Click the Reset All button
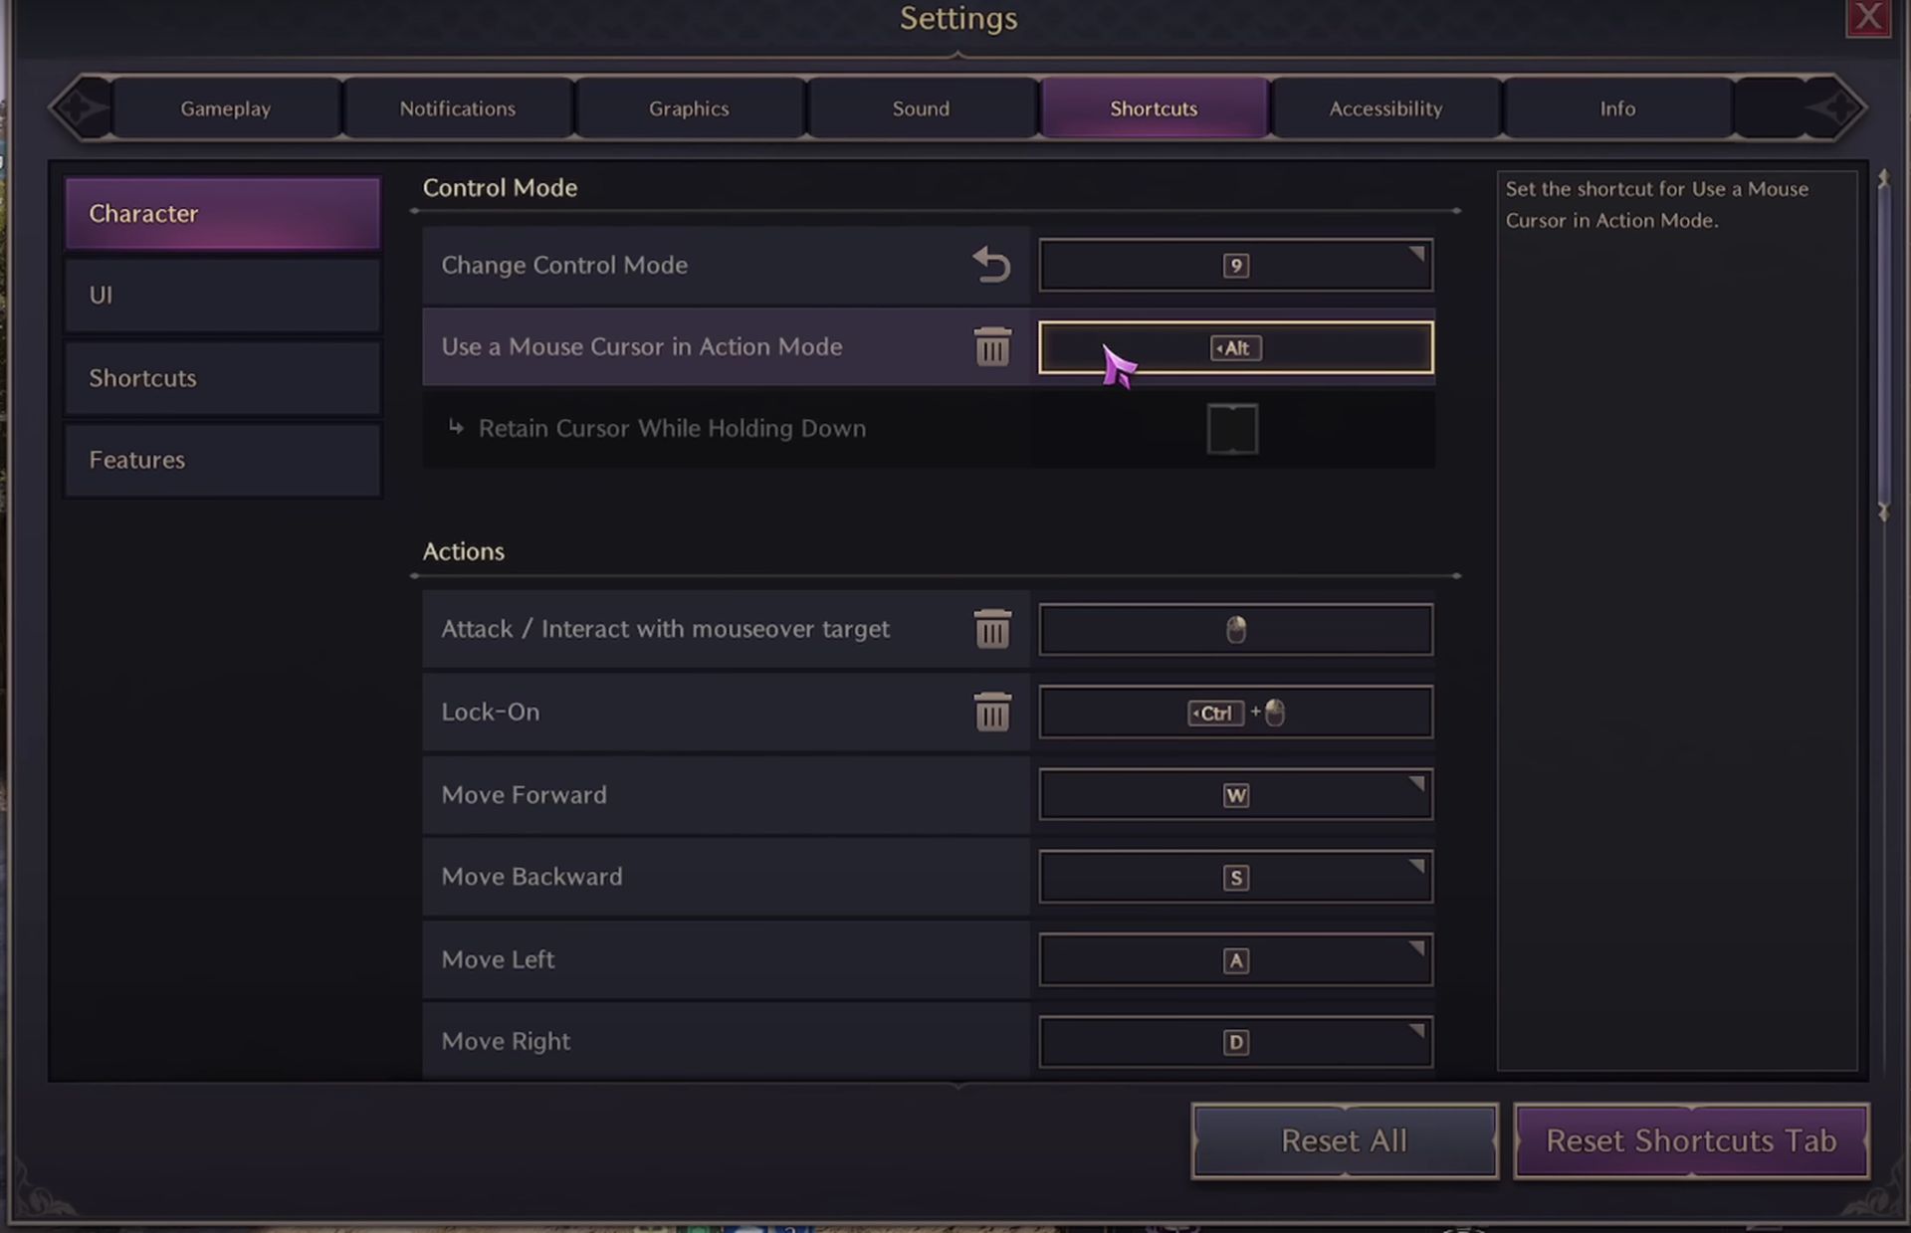 1343,1139
